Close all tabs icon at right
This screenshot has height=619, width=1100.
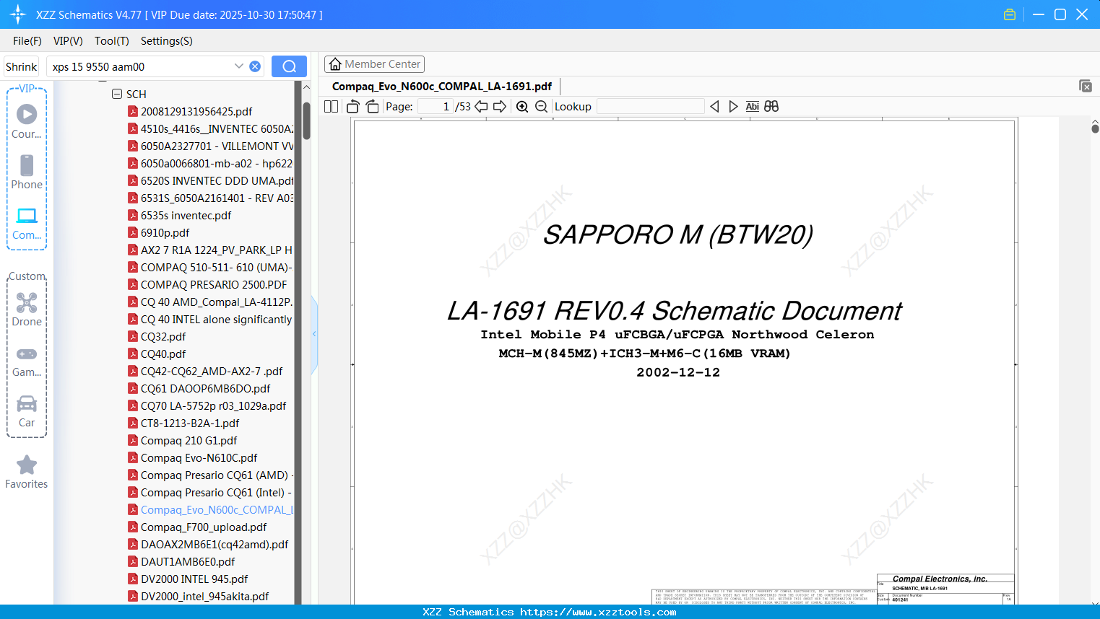tap(1086, 86)
